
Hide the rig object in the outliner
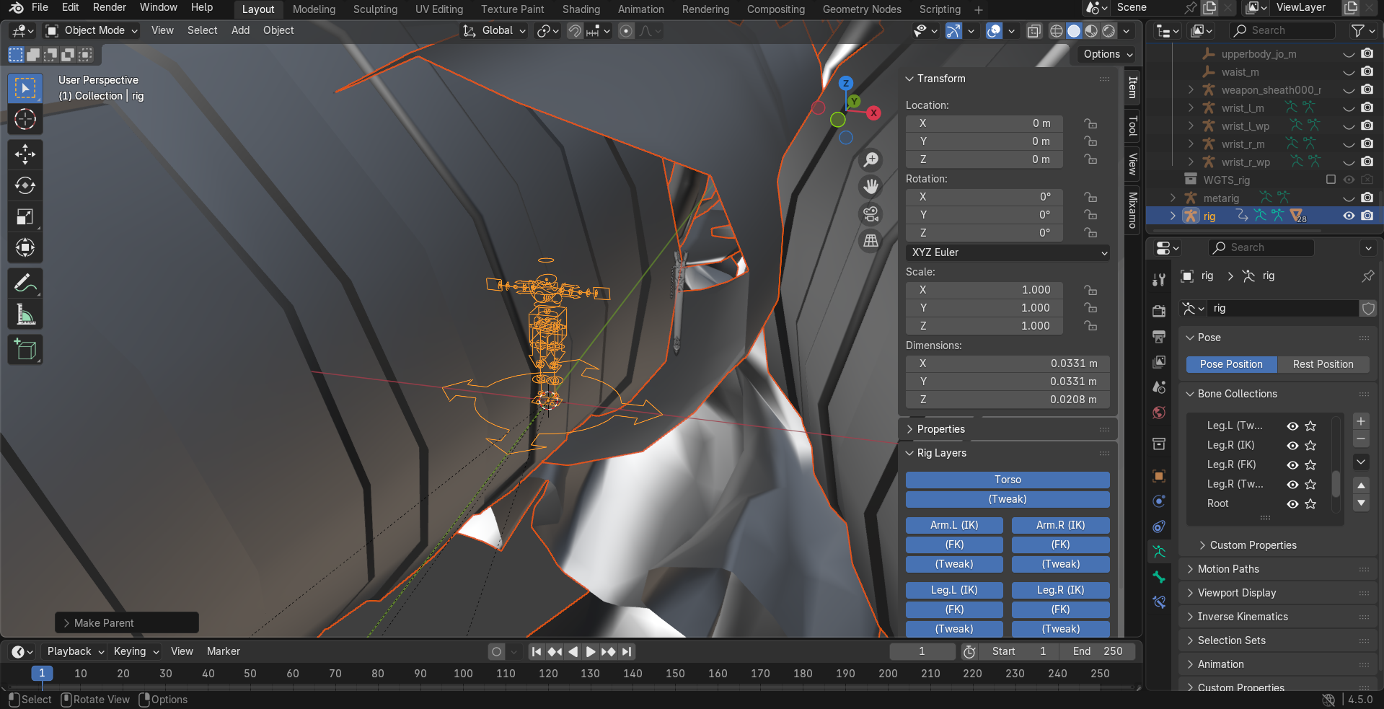[1348, 216]
